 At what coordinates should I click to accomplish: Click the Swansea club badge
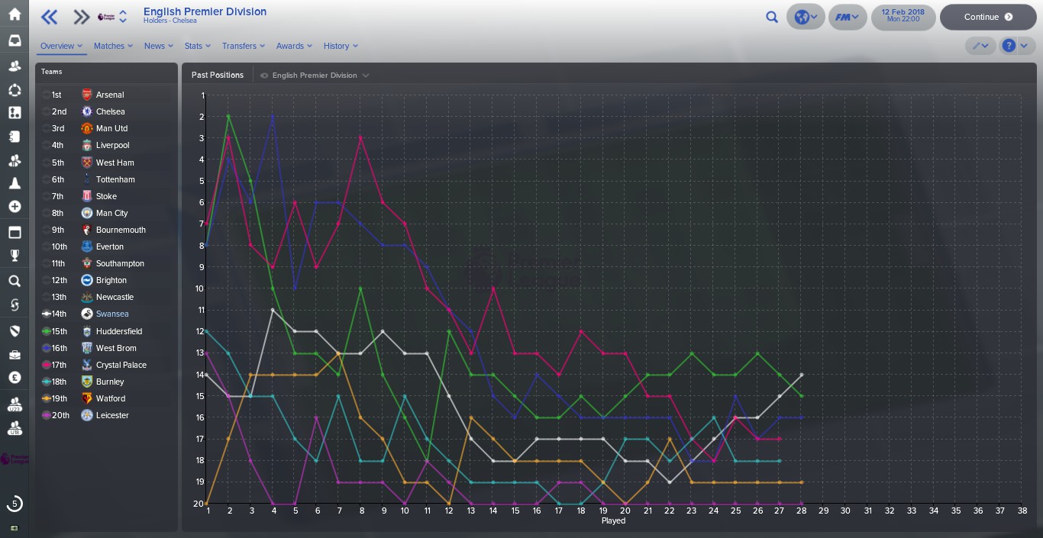pyautogui.click(x=86, y=314)
